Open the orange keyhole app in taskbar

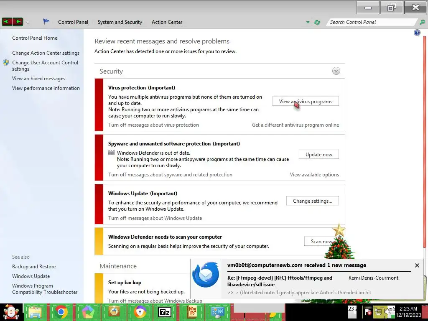pos(140,312)
